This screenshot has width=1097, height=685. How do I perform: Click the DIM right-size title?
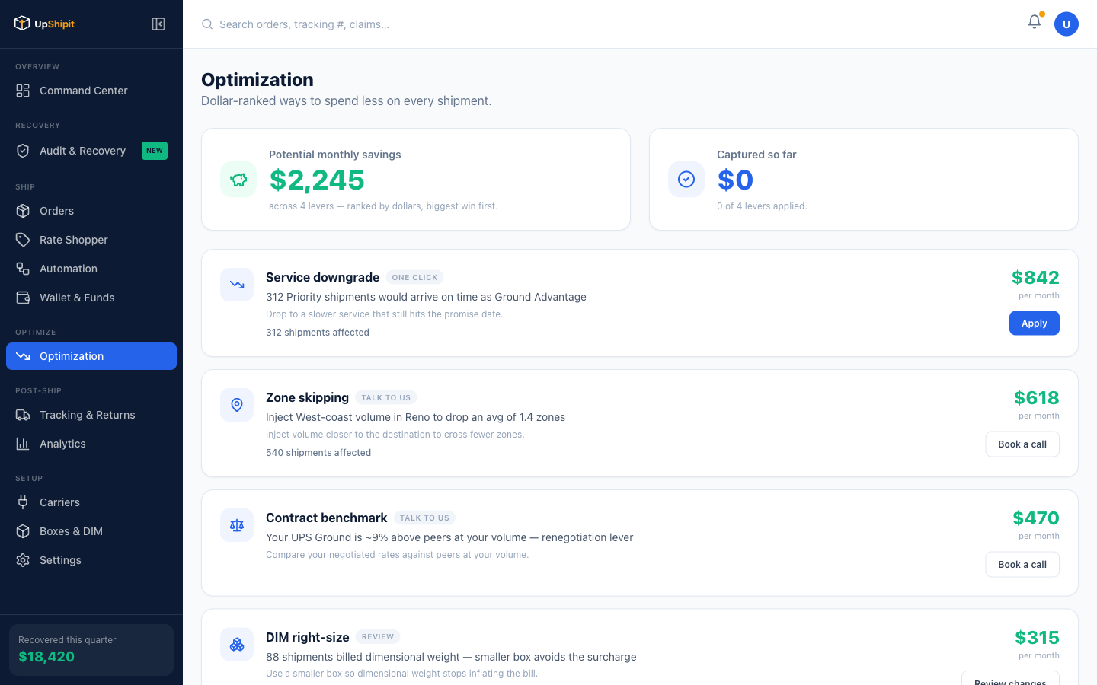tap(308, 637)
